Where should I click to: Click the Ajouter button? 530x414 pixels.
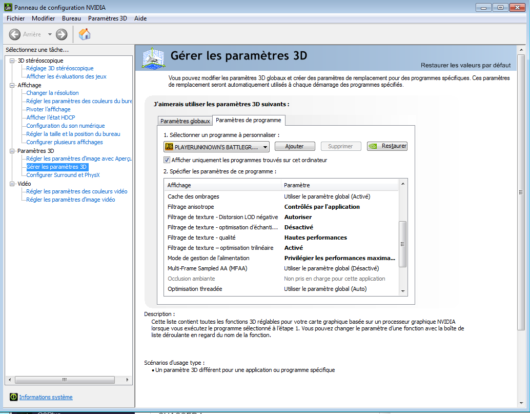coord(294,146)
